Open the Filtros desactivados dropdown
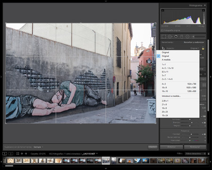Image resolution: width=212 pixels, height=170 pixels. click(x=196, y=153)
